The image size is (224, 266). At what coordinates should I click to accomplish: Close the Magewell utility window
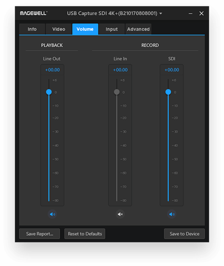[201, 13]
